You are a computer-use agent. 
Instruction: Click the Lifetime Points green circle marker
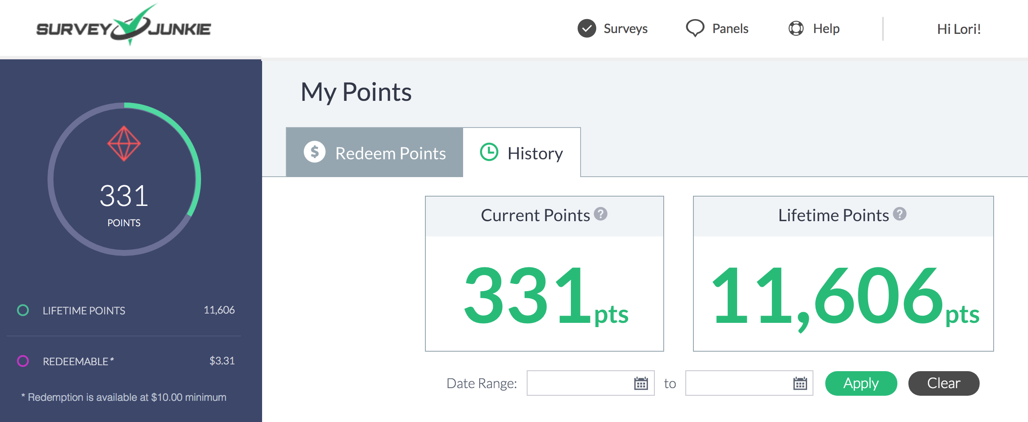(23, 311)
